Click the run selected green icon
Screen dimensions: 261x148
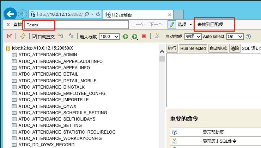click(135, 37)
